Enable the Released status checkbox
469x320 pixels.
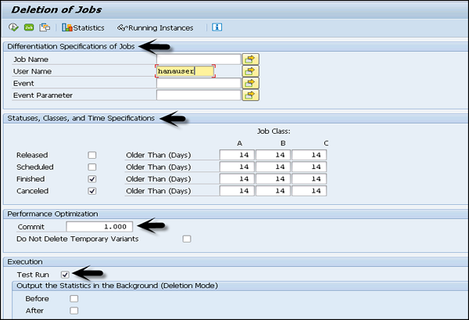[92, 155]
